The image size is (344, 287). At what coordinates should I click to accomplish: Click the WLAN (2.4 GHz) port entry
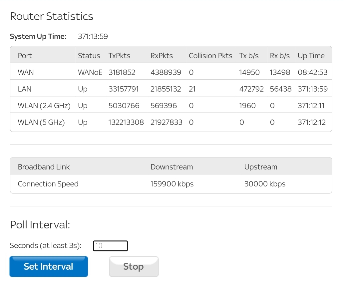(x=39, y=106)
